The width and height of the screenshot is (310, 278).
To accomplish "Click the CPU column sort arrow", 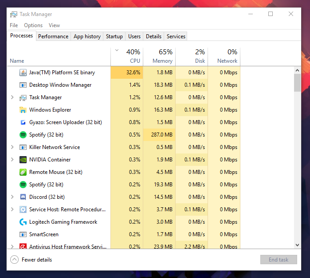I will click(x=117, y=50).
